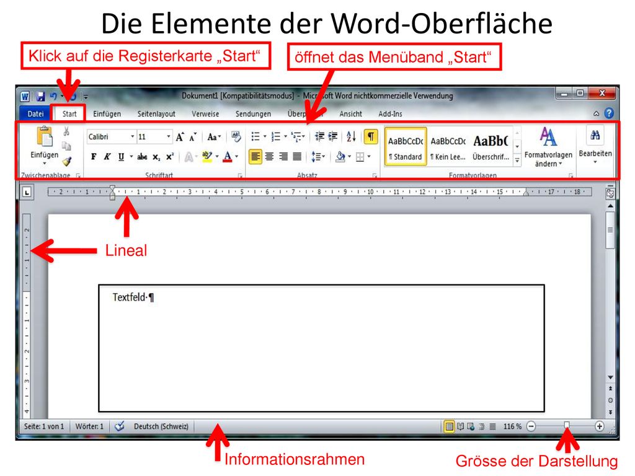Click Formatvorlagen ändern button
Viewport: 635px width, 476px height.
[x=548, y=146]
